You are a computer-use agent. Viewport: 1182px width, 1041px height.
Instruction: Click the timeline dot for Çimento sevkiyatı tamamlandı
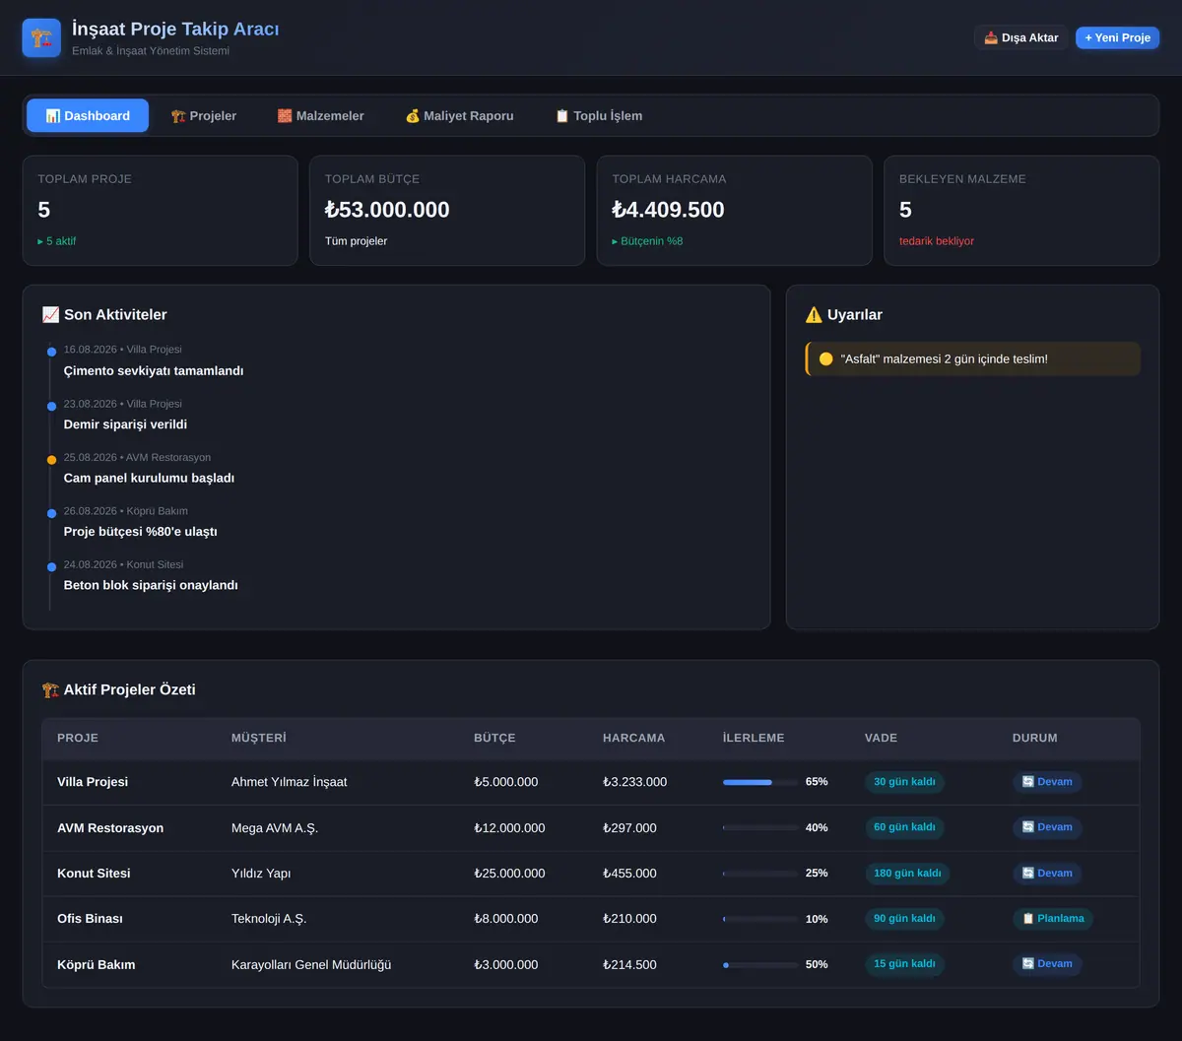[x=51, y=352]
